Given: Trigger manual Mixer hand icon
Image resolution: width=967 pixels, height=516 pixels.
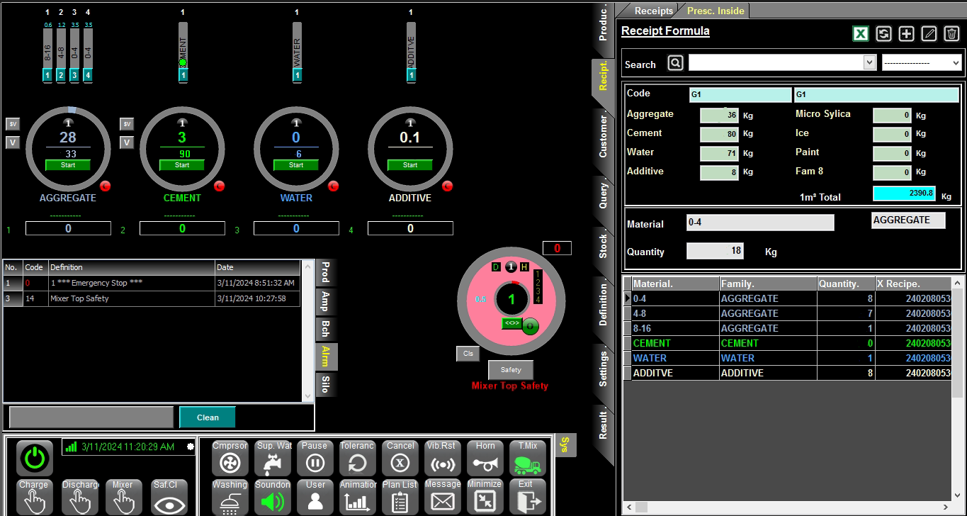Looking at the screenshot, I should (123, 498).
